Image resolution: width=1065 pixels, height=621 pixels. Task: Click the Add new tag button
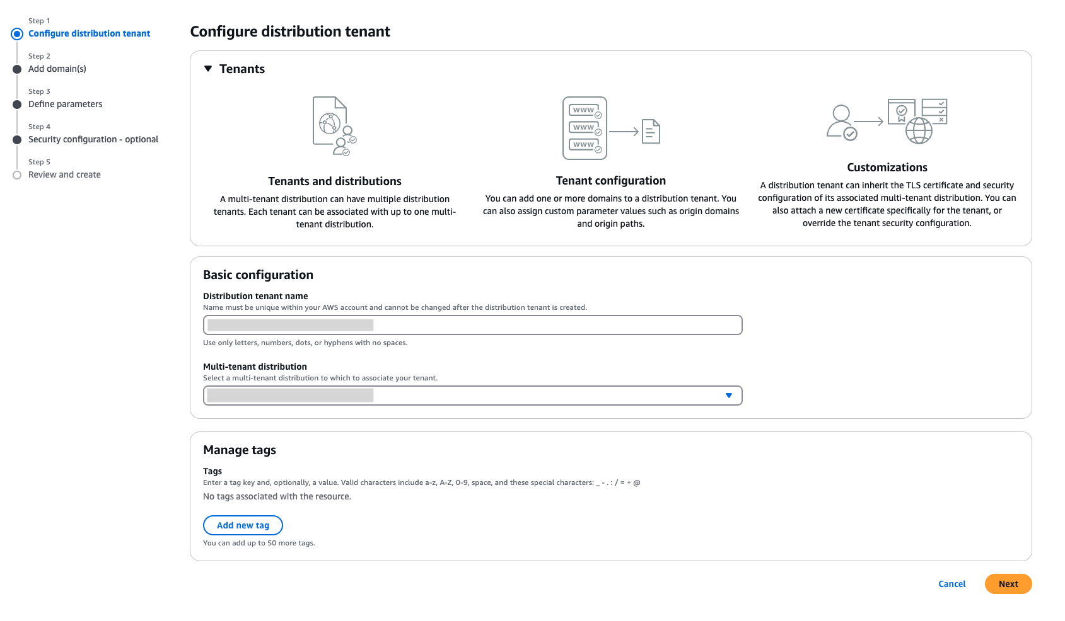[x=243, y=525]
